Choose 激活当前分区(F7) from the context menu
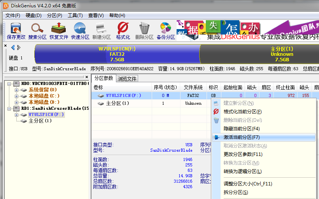Viewport: 319px width, 199px height. pyautogui.click(x=264, y=137)
